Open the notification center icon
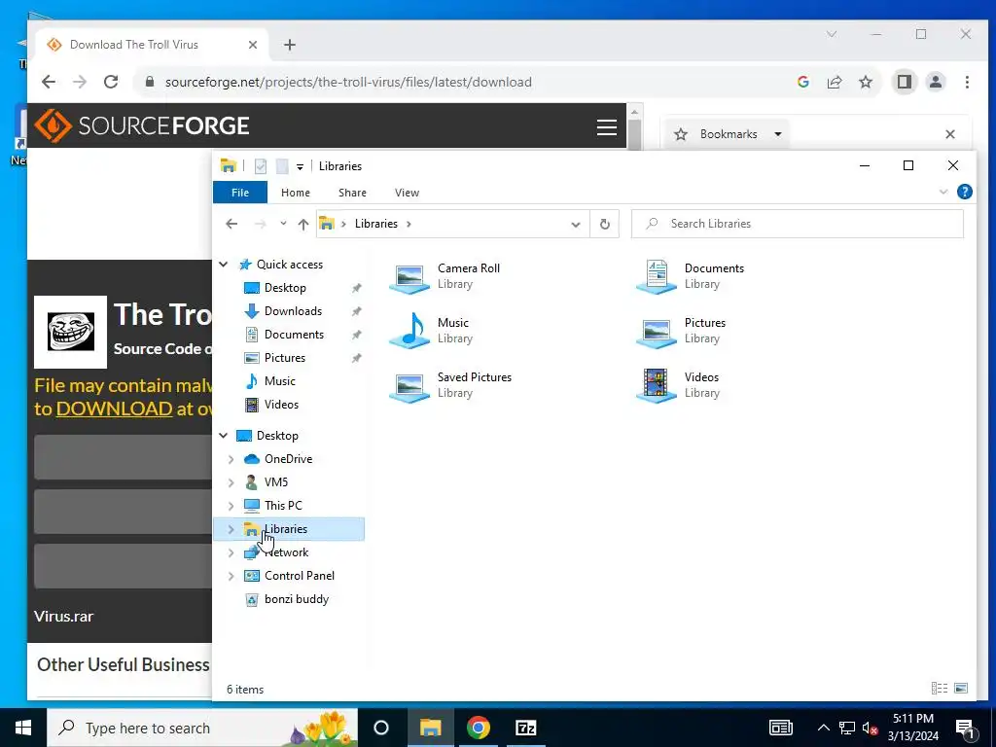The width and height of the screenshot is (996, 747). (x=966, y=729)
